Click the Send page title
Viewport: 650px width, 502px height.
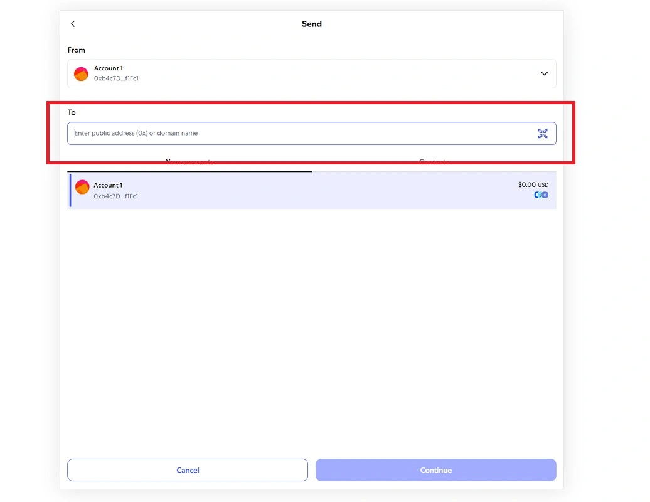pos(312,24)
